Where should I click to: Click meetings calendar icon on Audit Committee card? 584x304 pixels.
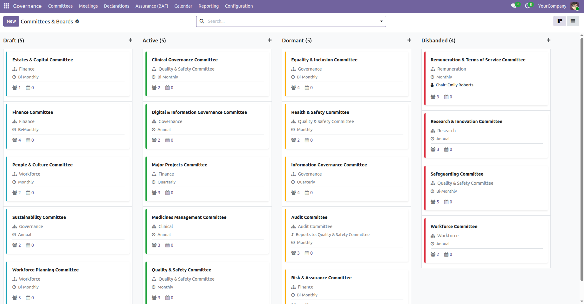tap(307, 253)
